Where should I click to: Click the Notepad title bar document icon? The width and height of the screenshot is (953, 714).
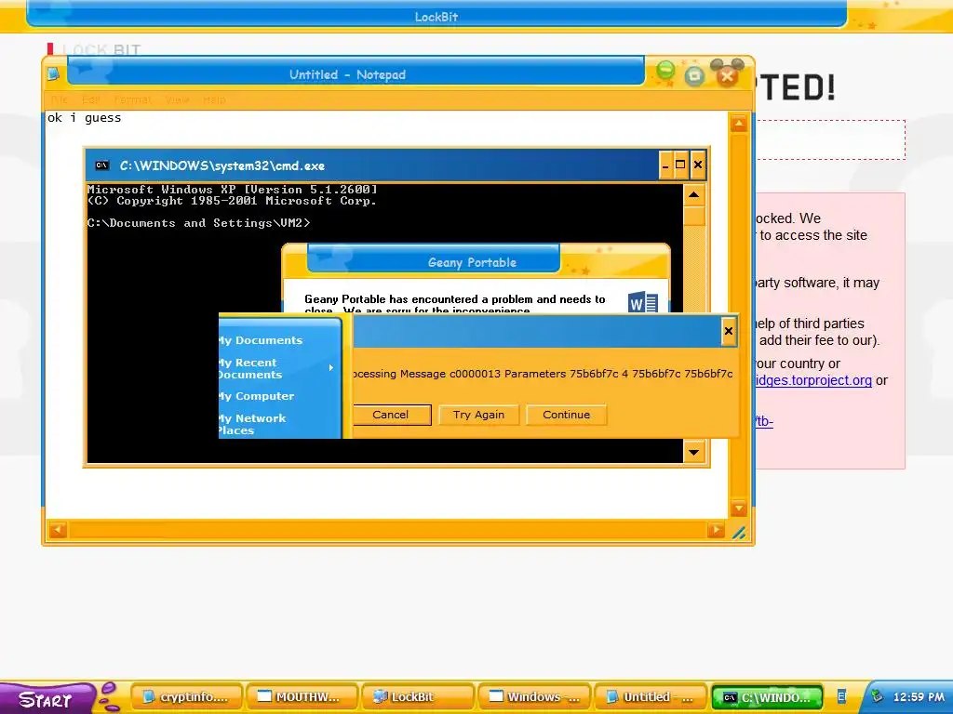pos(53,74)
